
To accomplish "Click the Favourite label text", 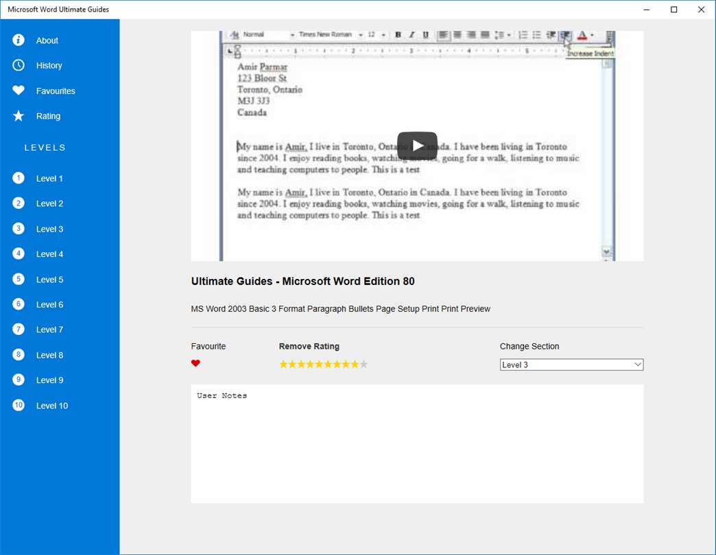I will (x=208, y=346).
